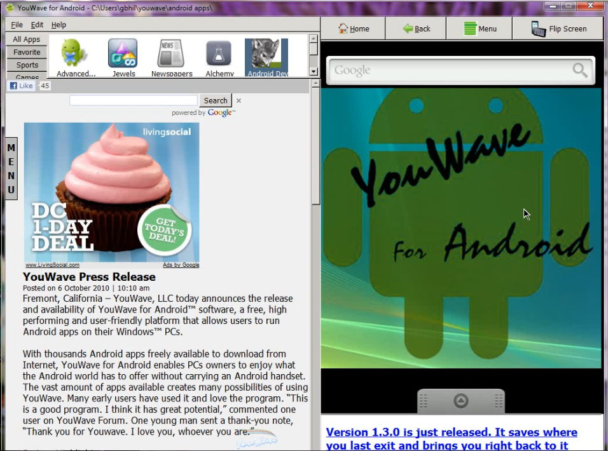Focus the web search text box
The height and width of the screenshot is (451, 608).
point(134,100)
